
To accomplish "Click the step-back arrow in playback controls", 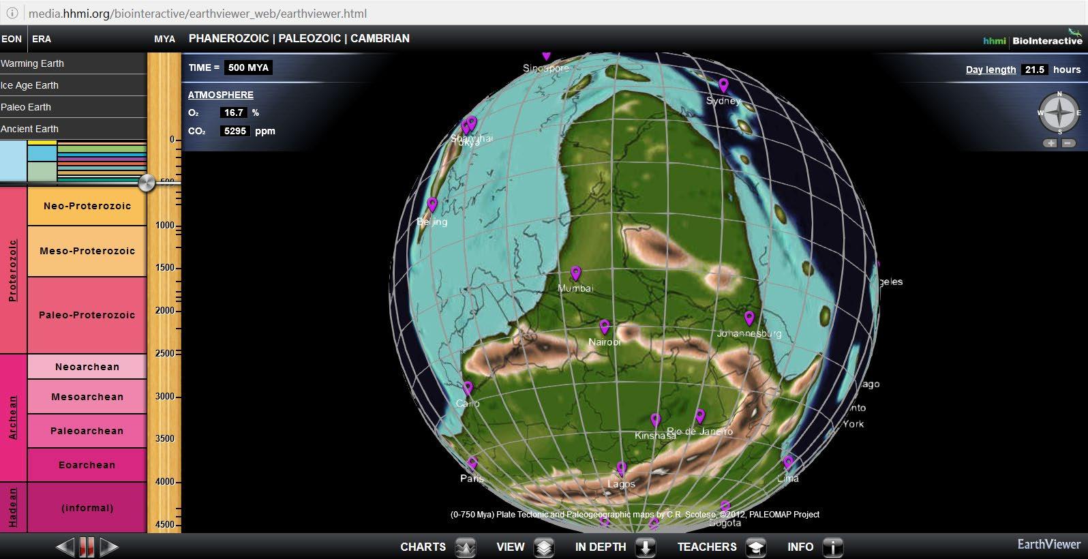I will point(65,547).
